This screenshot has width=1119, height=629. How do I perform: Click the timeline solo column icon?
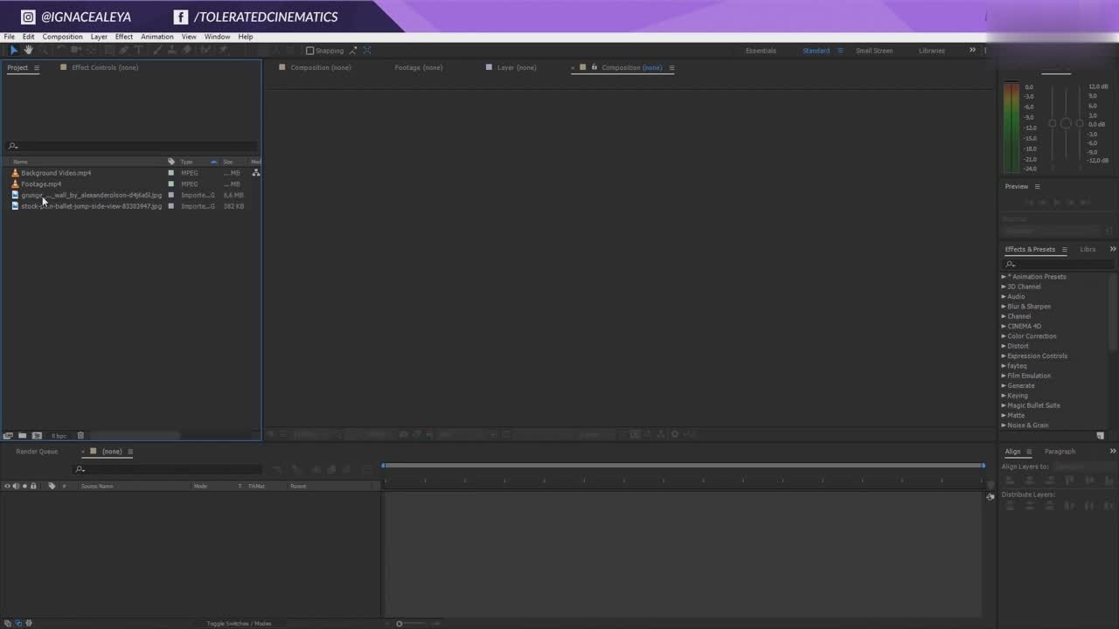(24, 486)
